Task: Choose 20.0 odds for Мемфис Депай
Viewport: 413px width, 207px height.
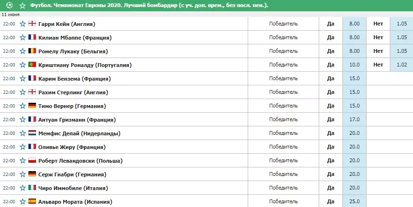Action: [354, 133]
